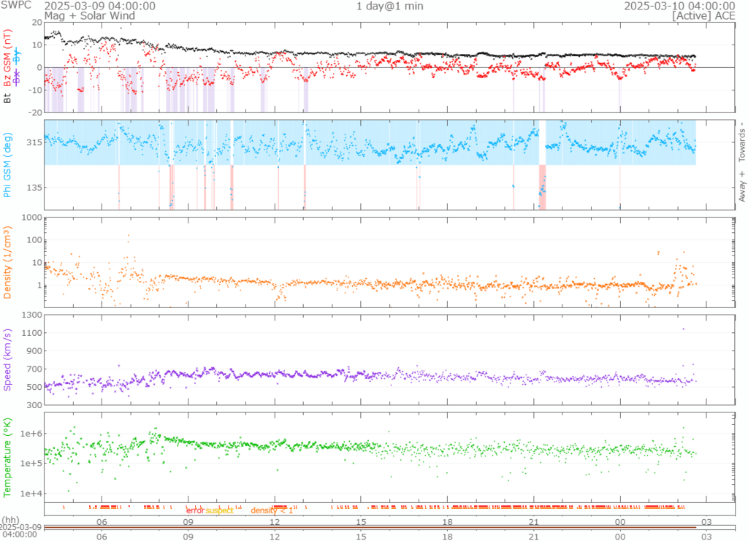
Task: Click the Density (1/cm³) axis label
Action: click(9, 262)
